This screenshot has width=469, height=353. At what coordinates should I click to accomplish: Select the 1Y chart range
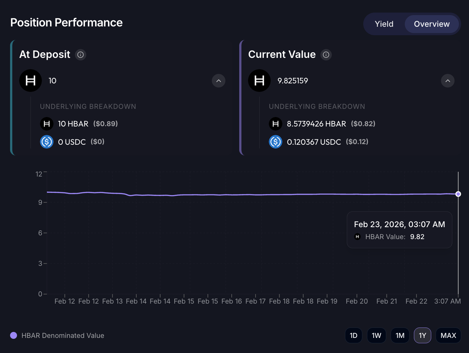(x=422, y=335)
